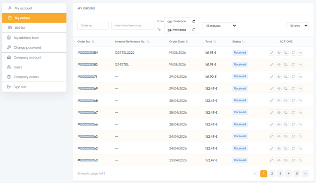
Task: Track delivery truck icon for order #000000063
Action: tap(286, 136)
